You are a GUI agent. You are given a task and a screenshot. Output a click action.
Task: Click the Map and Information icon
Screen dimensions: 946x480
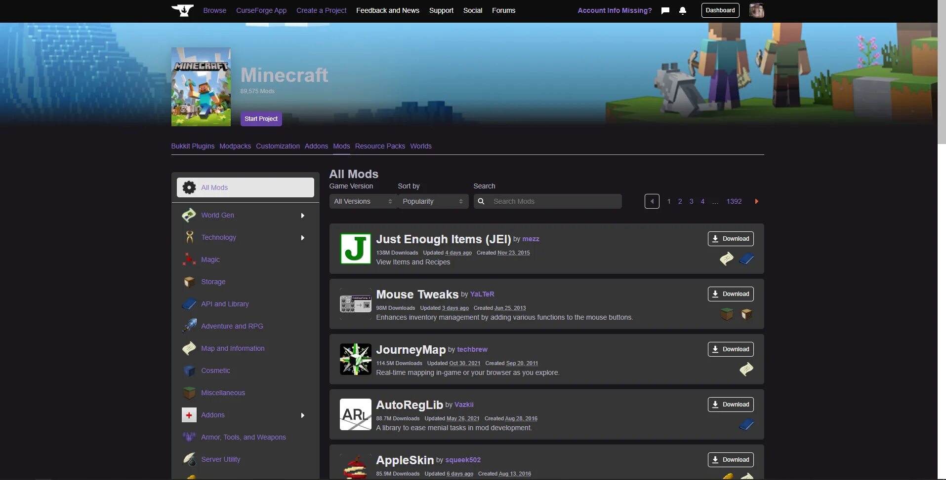pyautogui.click(x=189, y=348)
